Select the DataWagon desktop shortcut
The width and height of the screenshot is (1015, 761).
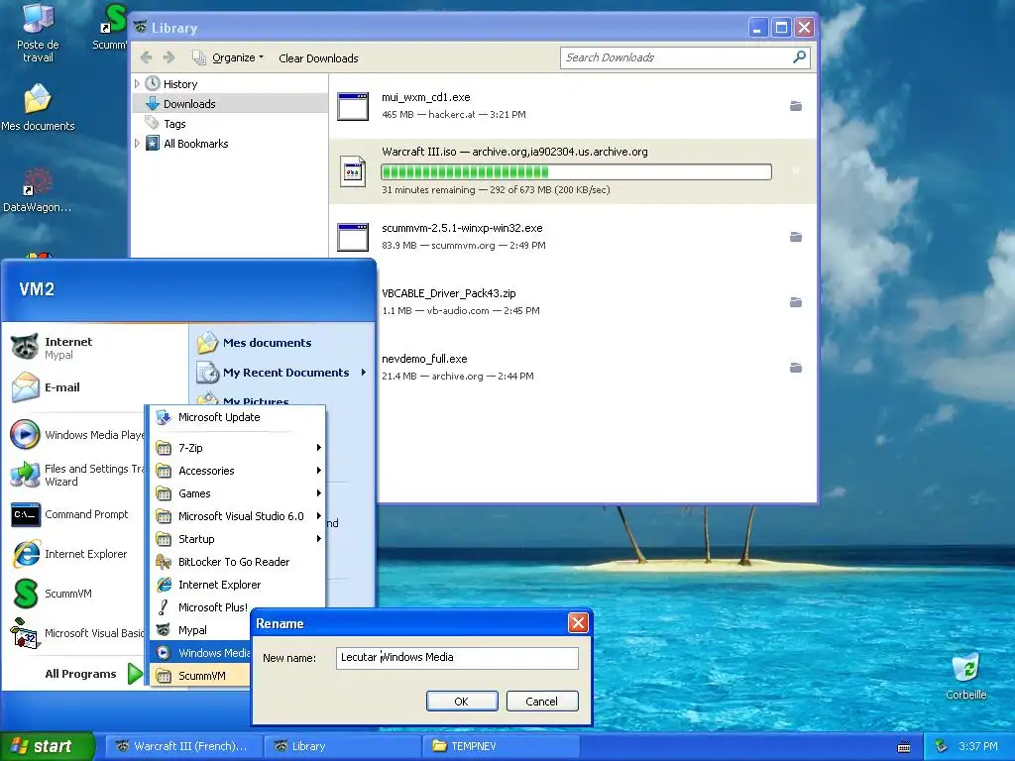click(x=38, y=189)
